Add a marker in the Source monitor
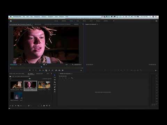 (30, 70)
